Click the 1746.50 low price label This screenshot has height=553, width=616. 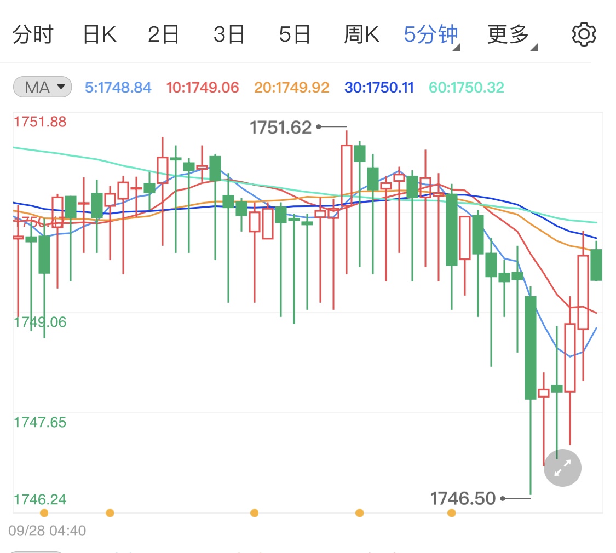point(462,498)
